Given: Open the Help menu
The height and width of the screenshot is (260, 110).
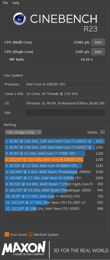Looking at the screenshot, I should pos(16,3).
